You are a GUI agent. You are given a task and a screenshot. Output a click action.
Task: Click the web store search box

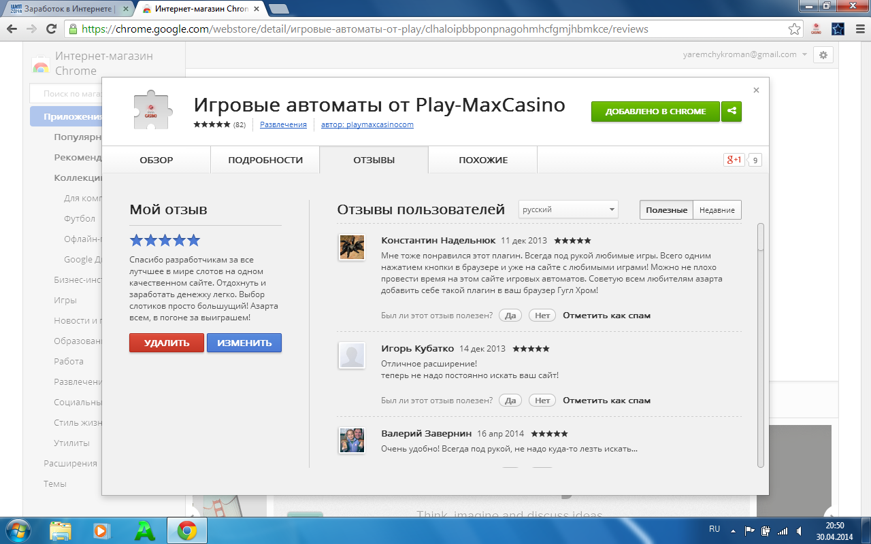[66, 94]
